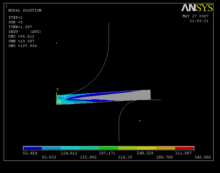Image resolution: width=220 pixels, height=173 pixels.
Task: Click legend value 155.992
Action: tap(88, 157)
